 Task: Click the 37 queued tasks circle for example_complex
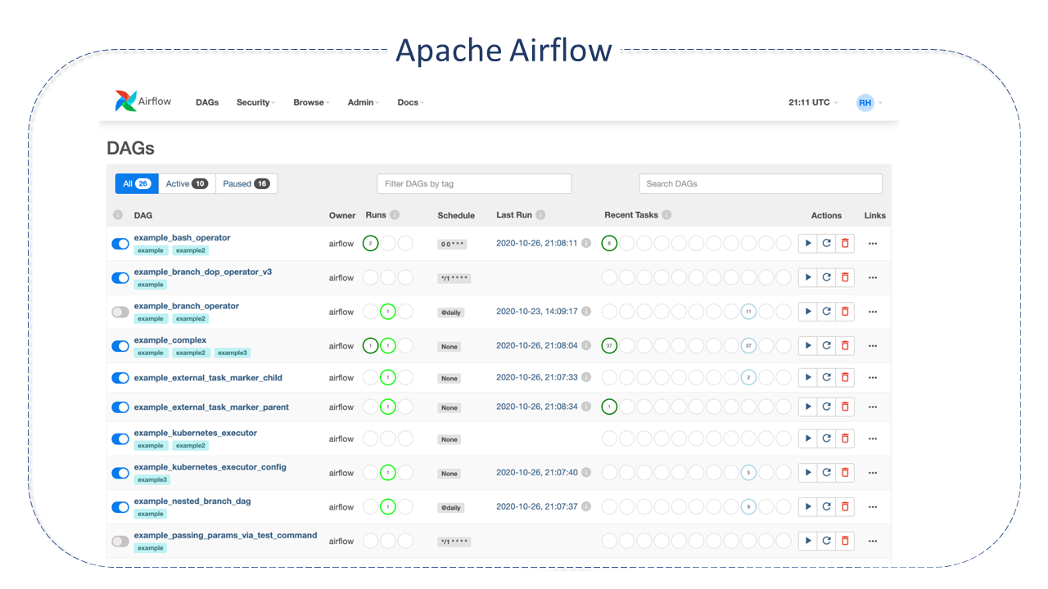tap(748, 345)
